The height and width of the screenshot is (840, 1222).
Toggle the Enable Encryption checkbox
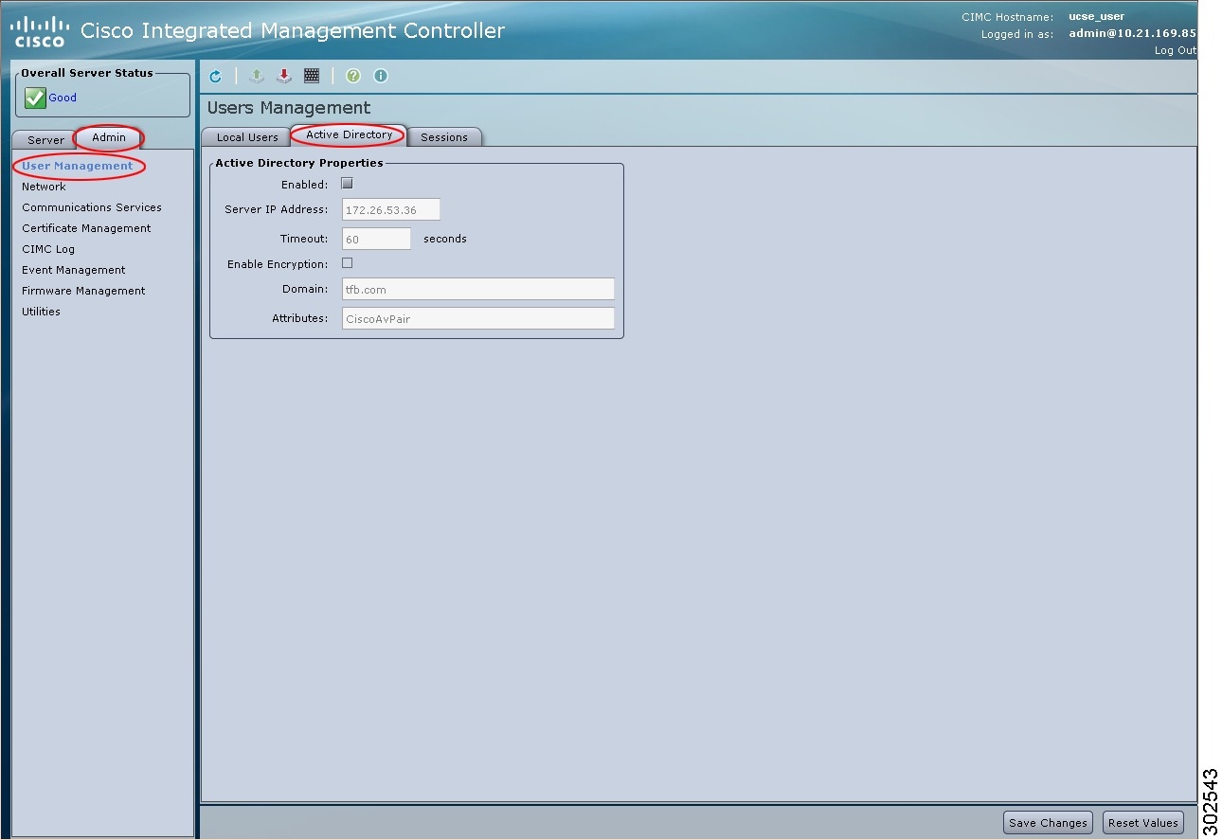[x=347, y=262]
